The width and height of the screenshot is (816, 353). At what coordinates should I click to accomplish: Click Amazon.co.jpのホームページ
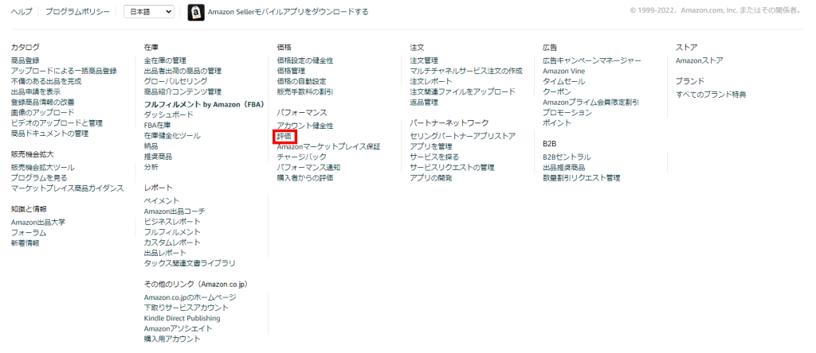click(190, 297)
